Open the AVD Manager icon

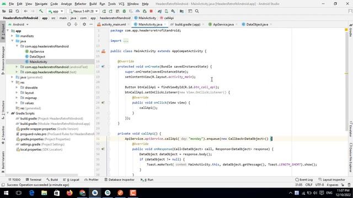coord(167,11)
